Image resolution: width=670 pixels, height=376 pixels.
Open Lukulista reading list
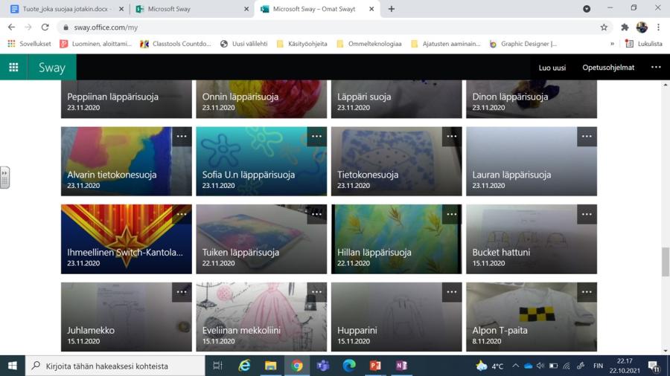point(644,44)
